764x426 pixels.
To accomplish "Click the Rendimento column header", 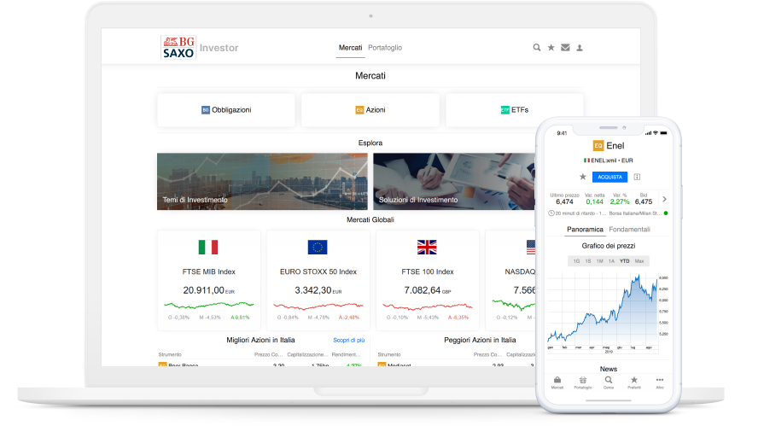I will [x=346, y=355].
